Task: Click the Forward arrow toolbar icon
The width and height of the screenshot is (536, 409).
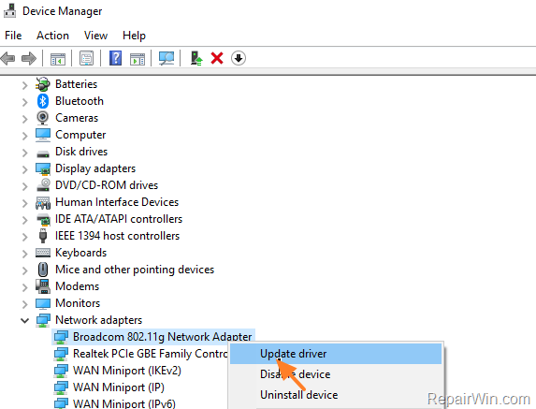Action: point(29,58)
